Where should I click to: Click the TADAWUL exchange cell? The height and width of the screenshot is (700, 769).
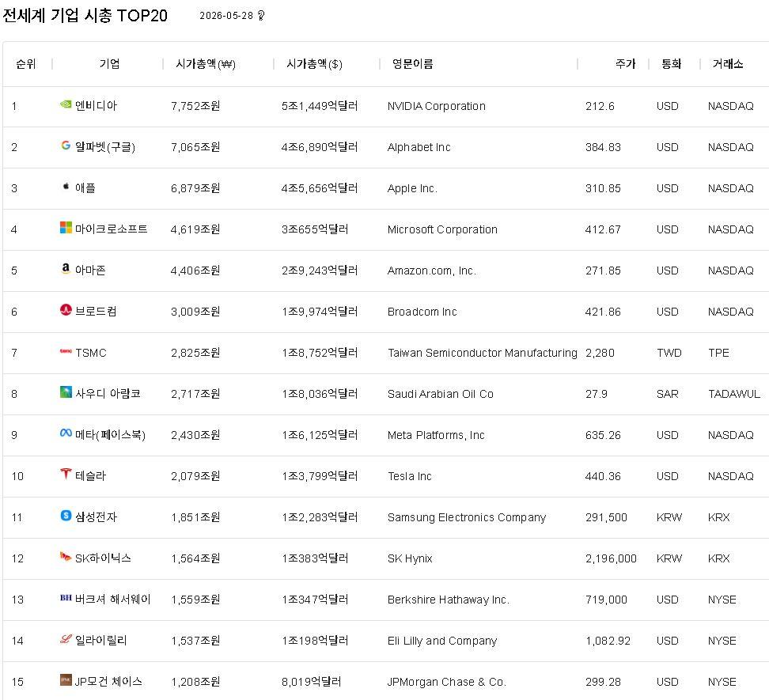click(x=734, y=394)
